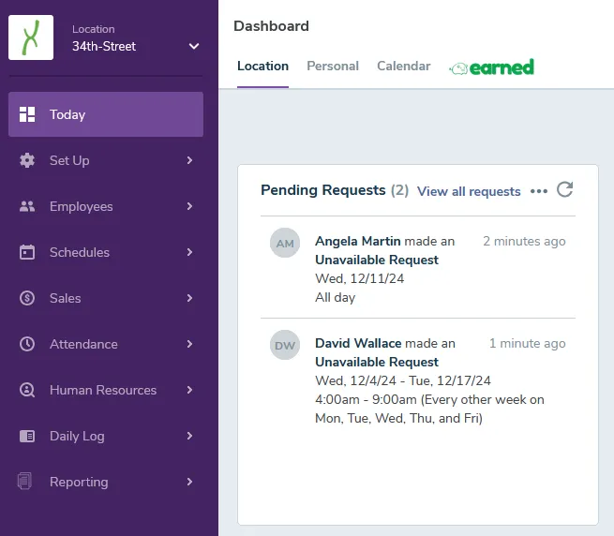
Task: Click the green X company logo
Action: tap(31, 37)
